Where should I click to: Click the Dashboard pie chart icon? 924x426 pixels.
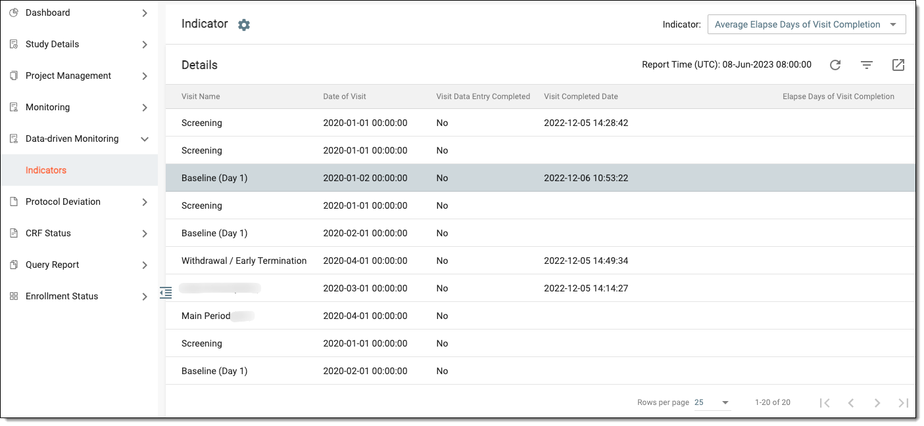click(x=14, y=12)
